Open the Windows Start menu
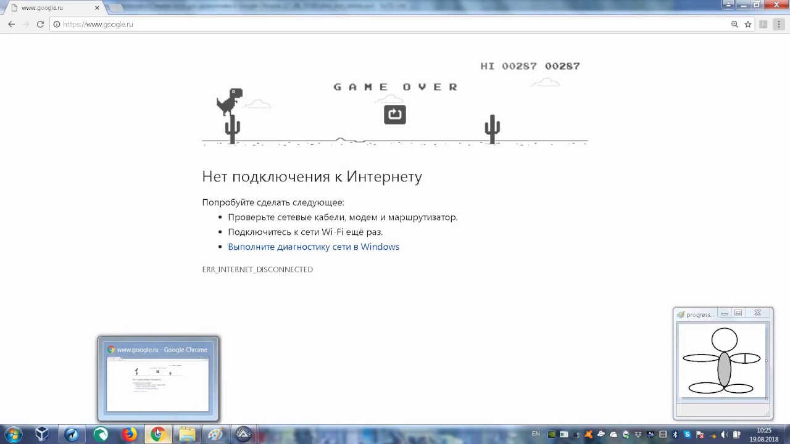 tap(13, 434)
